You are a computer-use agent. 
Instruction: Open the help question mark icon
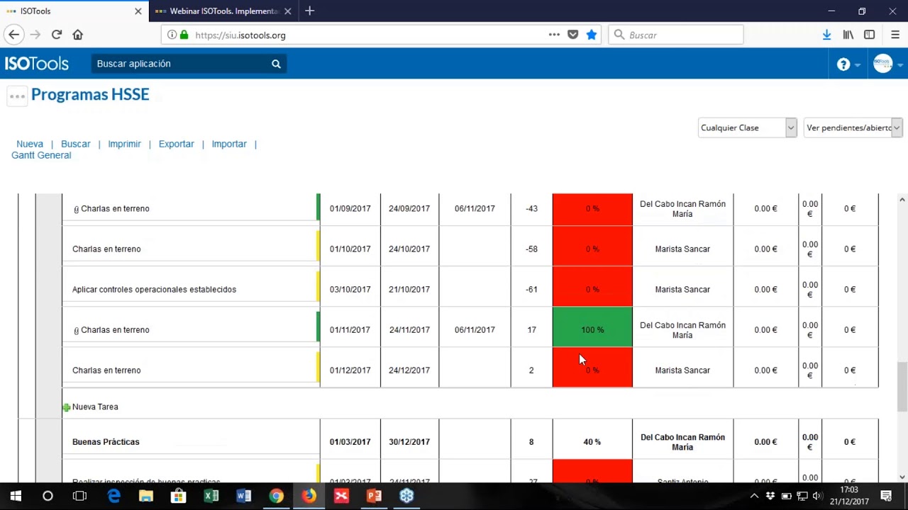tap(843, 64)
